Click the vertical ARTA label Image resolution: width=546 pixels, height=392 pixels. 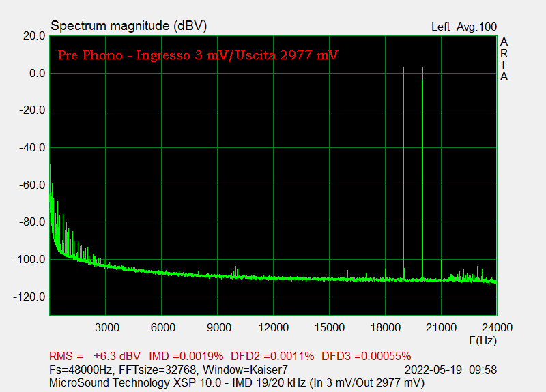pos(504,59)
